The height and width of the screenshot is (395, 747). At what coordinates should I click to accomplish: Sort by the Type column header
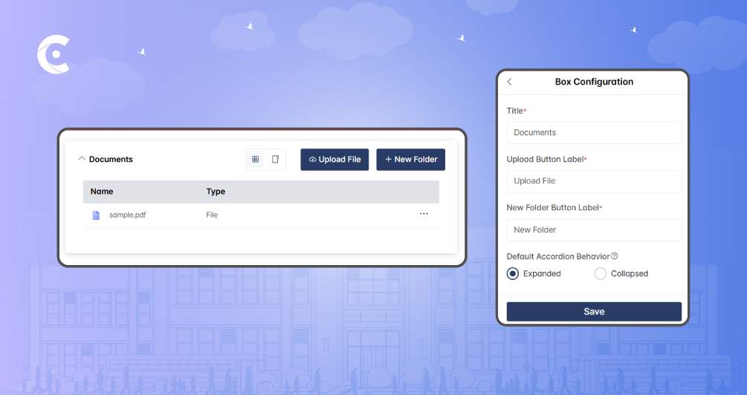(216, 192)
